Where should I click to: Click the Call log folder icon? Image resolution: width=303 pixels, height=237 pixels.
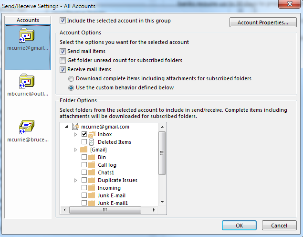pos(92,165)
